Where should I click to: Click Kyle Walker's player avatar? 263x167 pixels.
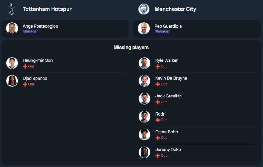pyautogui.click(x=144, y=63)
